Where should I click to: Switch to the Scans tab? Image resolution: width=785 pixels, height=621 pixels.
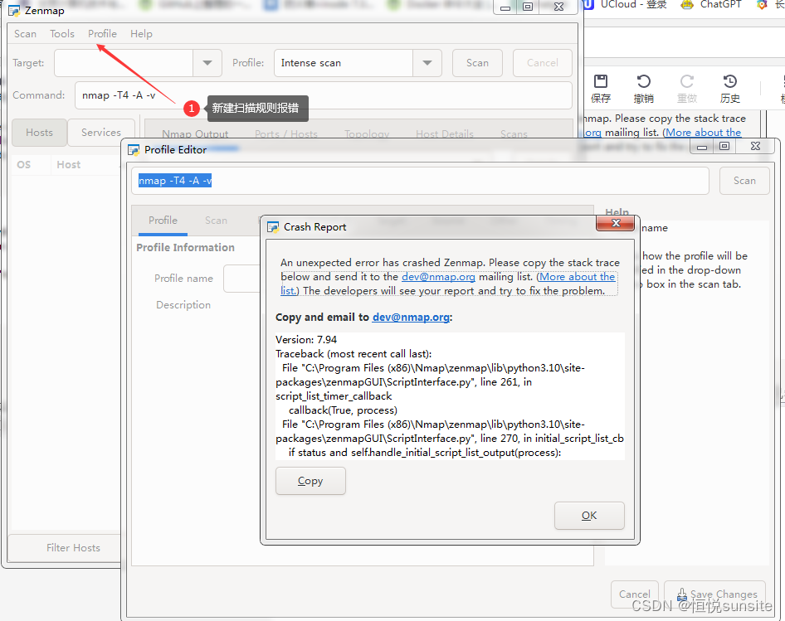point(514,134)
